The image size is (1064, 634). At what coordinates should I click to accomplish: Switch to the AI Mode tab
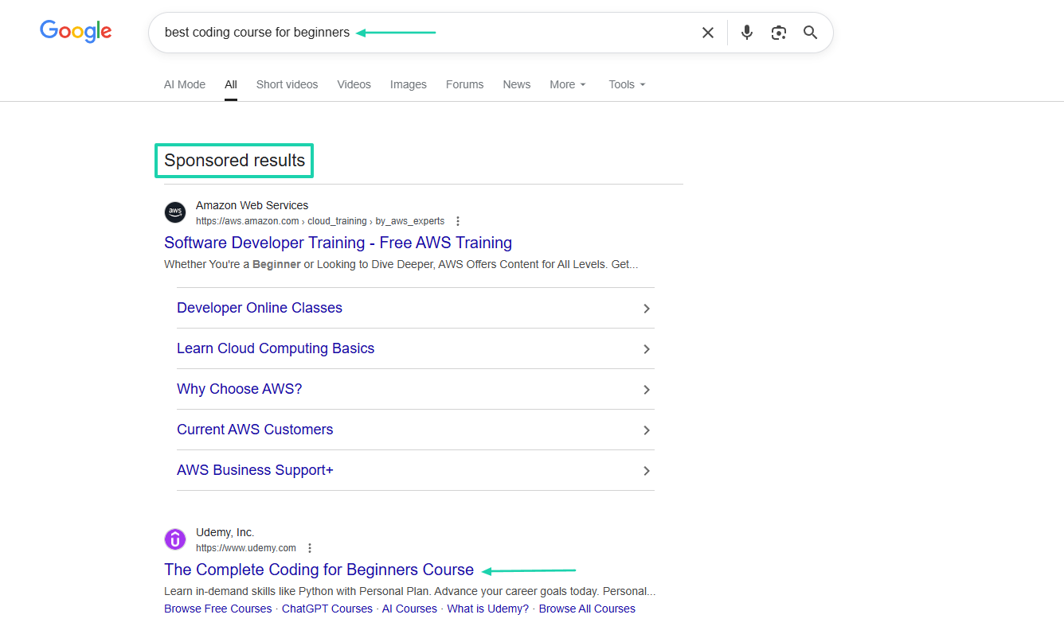click(x=185, y=84)
